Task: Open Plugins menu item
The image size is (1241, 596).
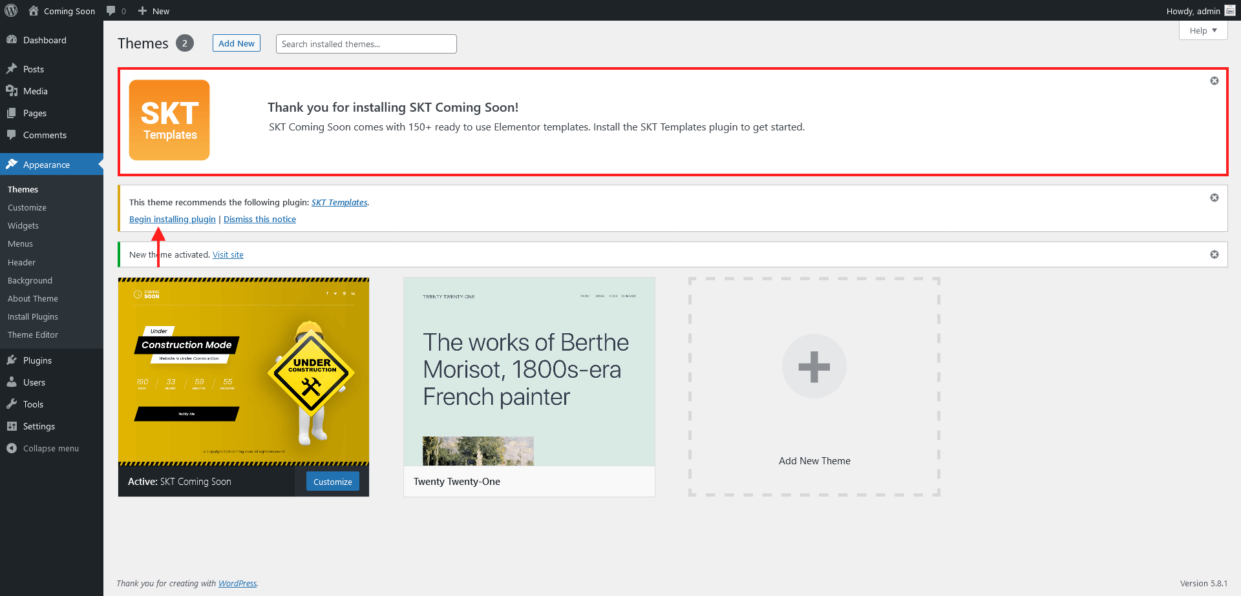Action: click(x=52, y=360)
